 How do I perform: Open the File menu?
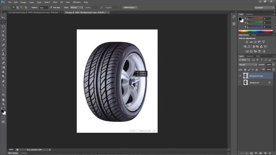click(x=9, y=2)
